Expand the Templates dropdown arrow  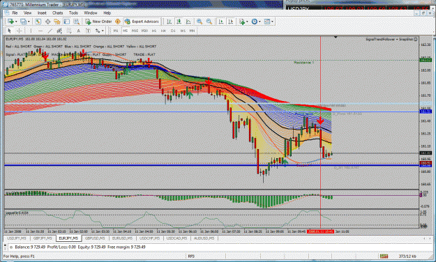(272, 22)
